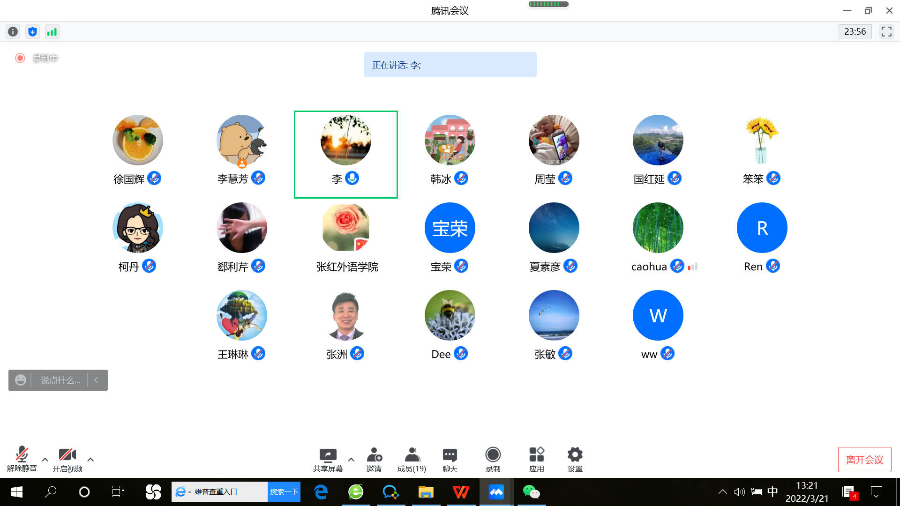Screen dimensions: 900x506
Task: Select ww's avatar with letter W
Action: [658, 315]
